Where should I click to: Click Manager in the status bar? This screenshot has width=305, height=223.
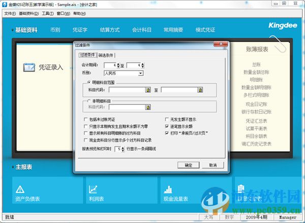tap(288, 217)
